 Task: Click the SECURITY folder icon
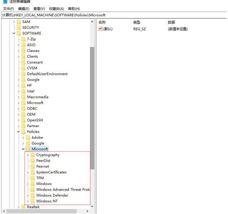point(19,28)
